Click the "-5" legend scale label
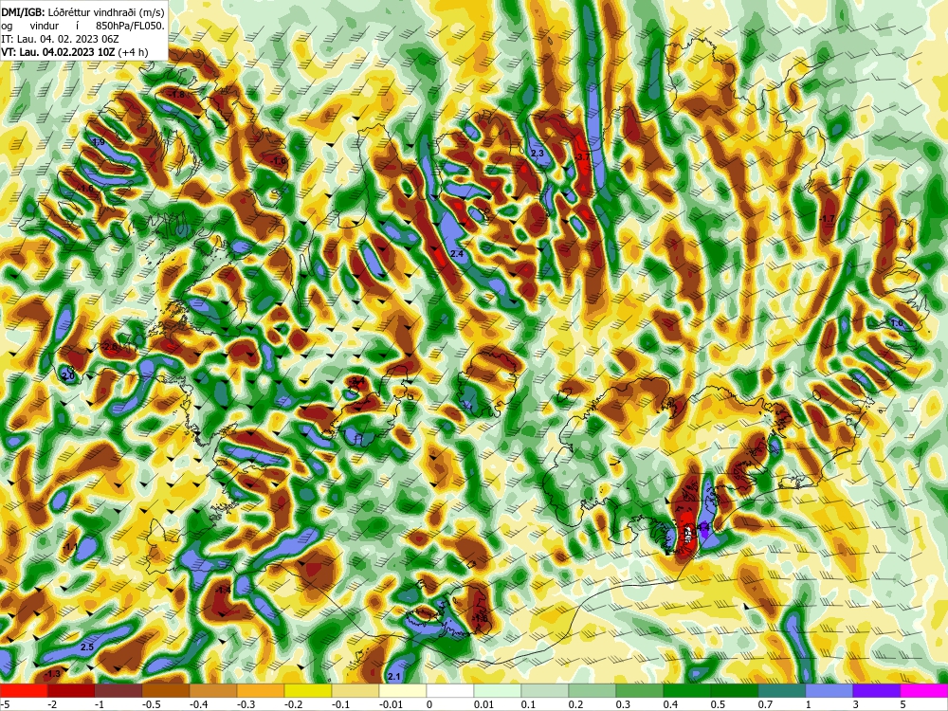Viewport: 948px width, 711px height. pyautogui.click(x=5, y=704)
